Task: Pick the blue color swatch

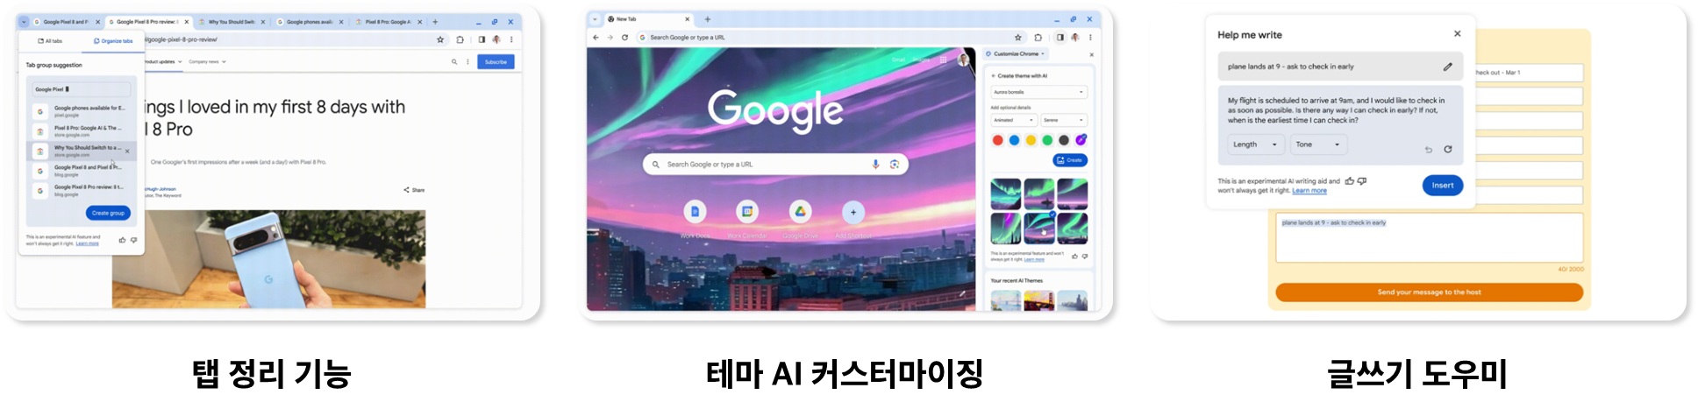Action: pyautogui.click(x=1014, y=140)
